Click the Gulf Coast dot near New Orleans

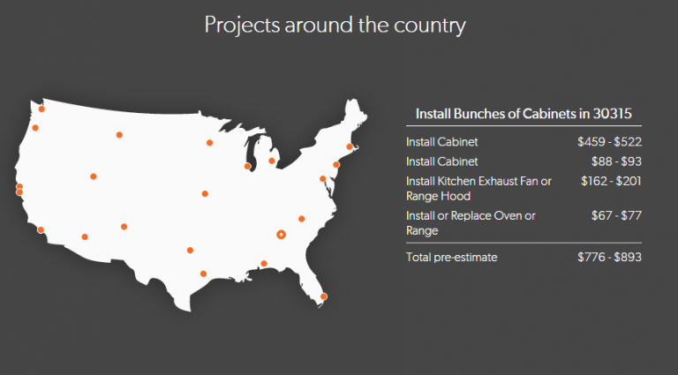click(264, 264)
